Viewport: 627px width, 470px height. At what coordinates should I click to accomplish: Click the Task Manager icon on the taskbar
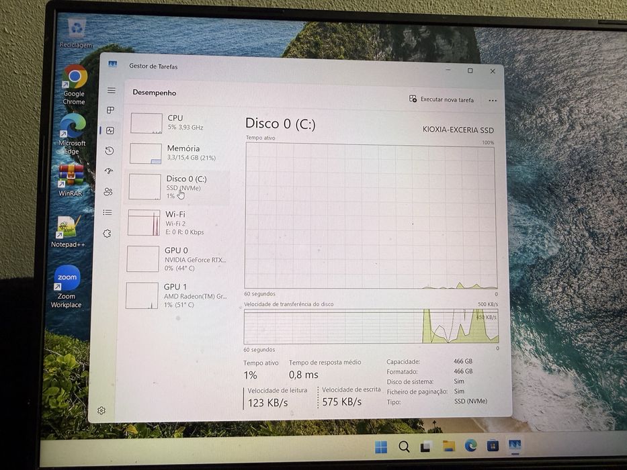(x=514, y=444)
